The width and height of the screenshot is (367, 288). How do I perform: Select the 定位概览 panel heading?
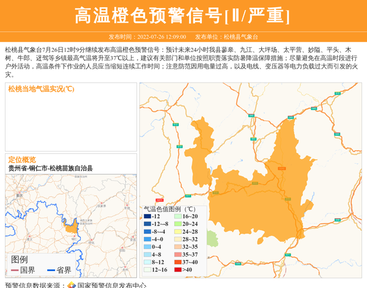[22, 159]
